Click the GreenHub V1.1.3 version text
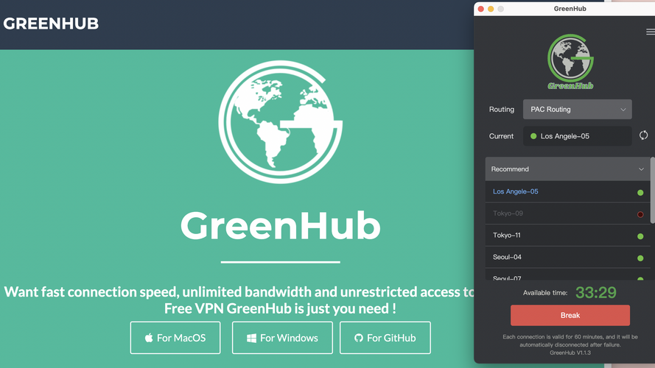655x368 pixels. pos(570,353)
